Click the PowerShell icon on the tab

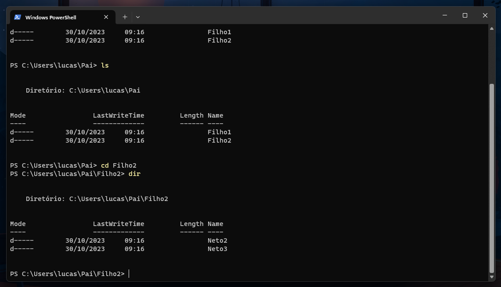(x=18, y=17)
